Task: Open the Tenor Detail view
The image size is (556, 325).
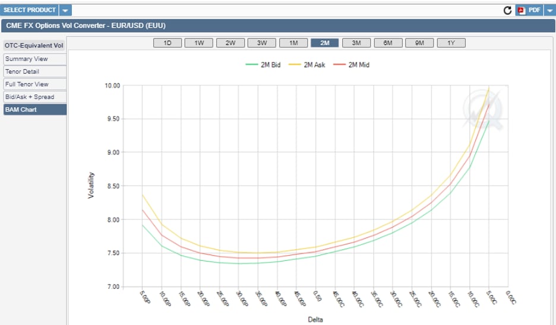Action: click(x=34, y=72)
